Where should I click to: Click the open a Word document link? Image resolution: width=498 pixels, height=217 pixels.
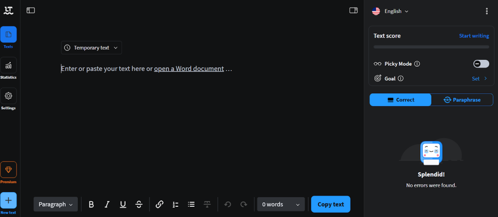coord(189,69)
